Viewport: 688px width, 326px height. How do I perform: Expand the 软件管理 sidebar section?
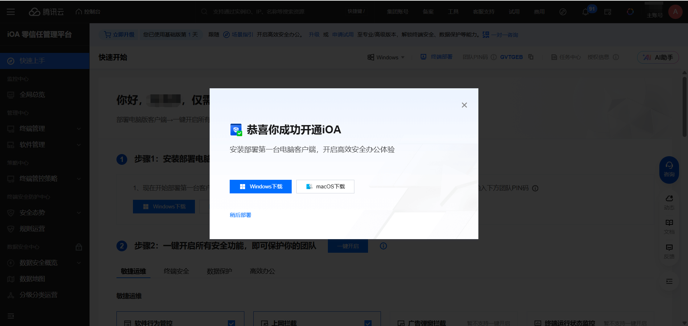45,145
